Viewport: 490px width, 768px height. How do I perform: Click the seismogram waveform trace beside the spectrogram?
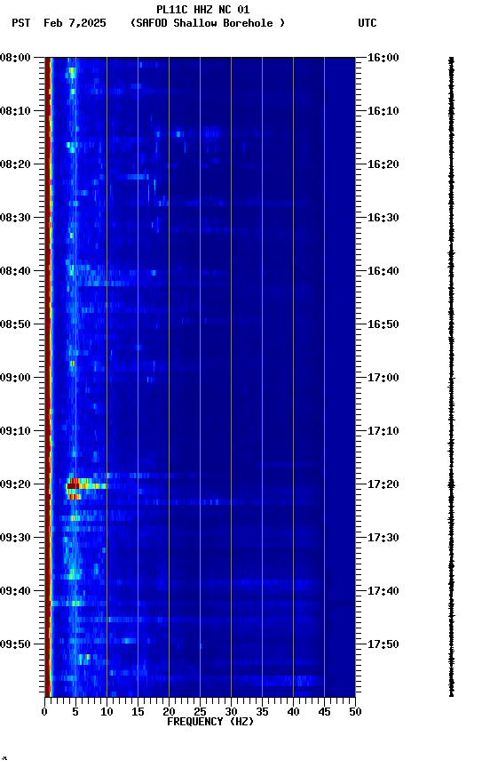click(x=451, y=377)
